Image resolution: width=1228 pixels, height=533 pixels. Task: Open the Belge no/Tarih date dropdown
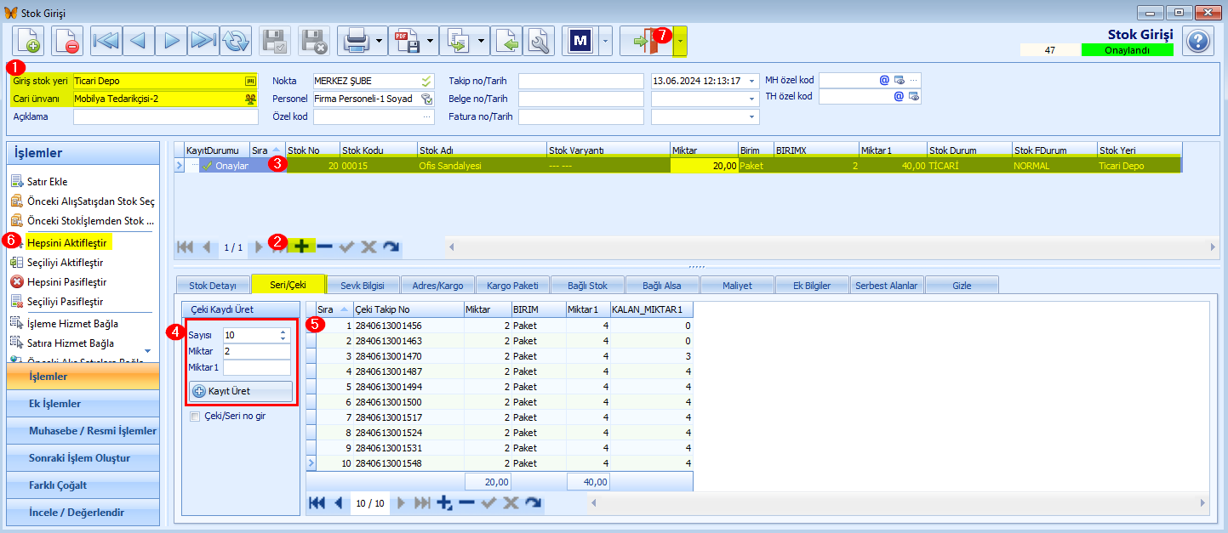click(x=752, y=99)
